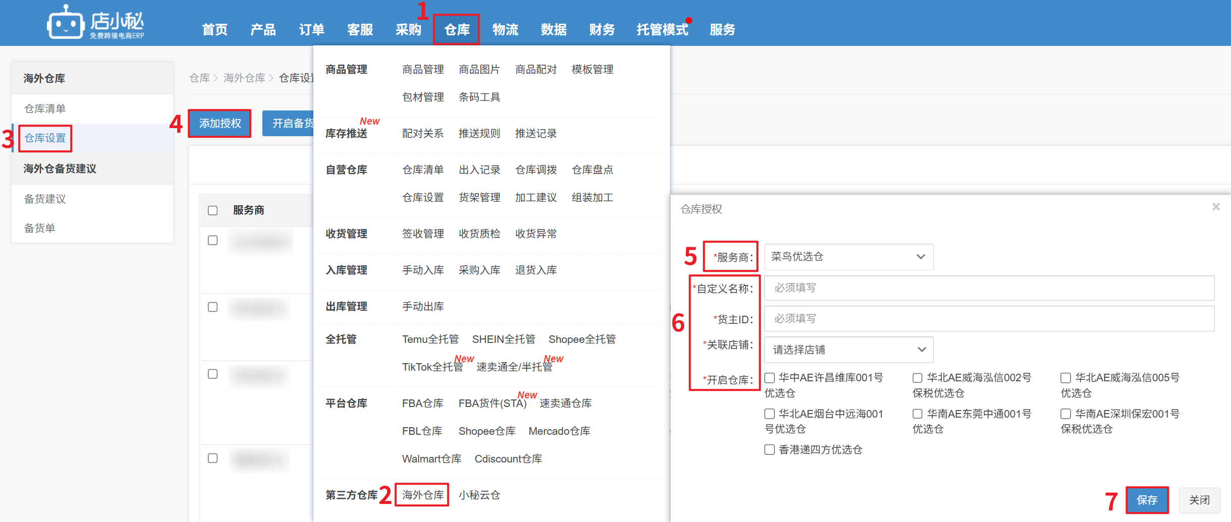
Task: Expand the 服务商 dropdown
Action: (x=849, y=257)
